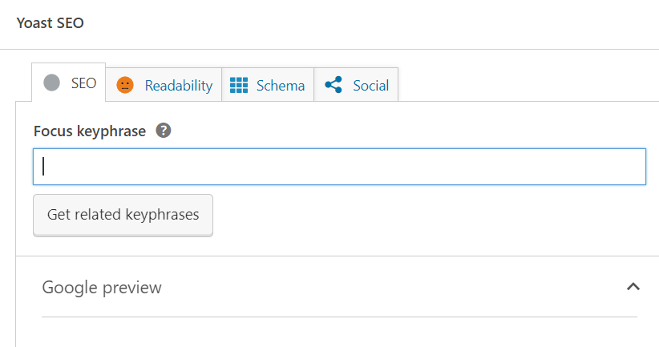This screenshot has height=347, width=659.
Task: Click the blue Schema grid icon
Action: pos(239,85)
